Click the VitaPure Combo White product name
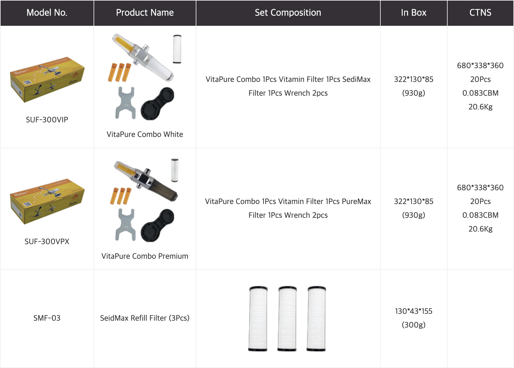The width and height of the screenshot is (514, 368). [x=145, y=134]
